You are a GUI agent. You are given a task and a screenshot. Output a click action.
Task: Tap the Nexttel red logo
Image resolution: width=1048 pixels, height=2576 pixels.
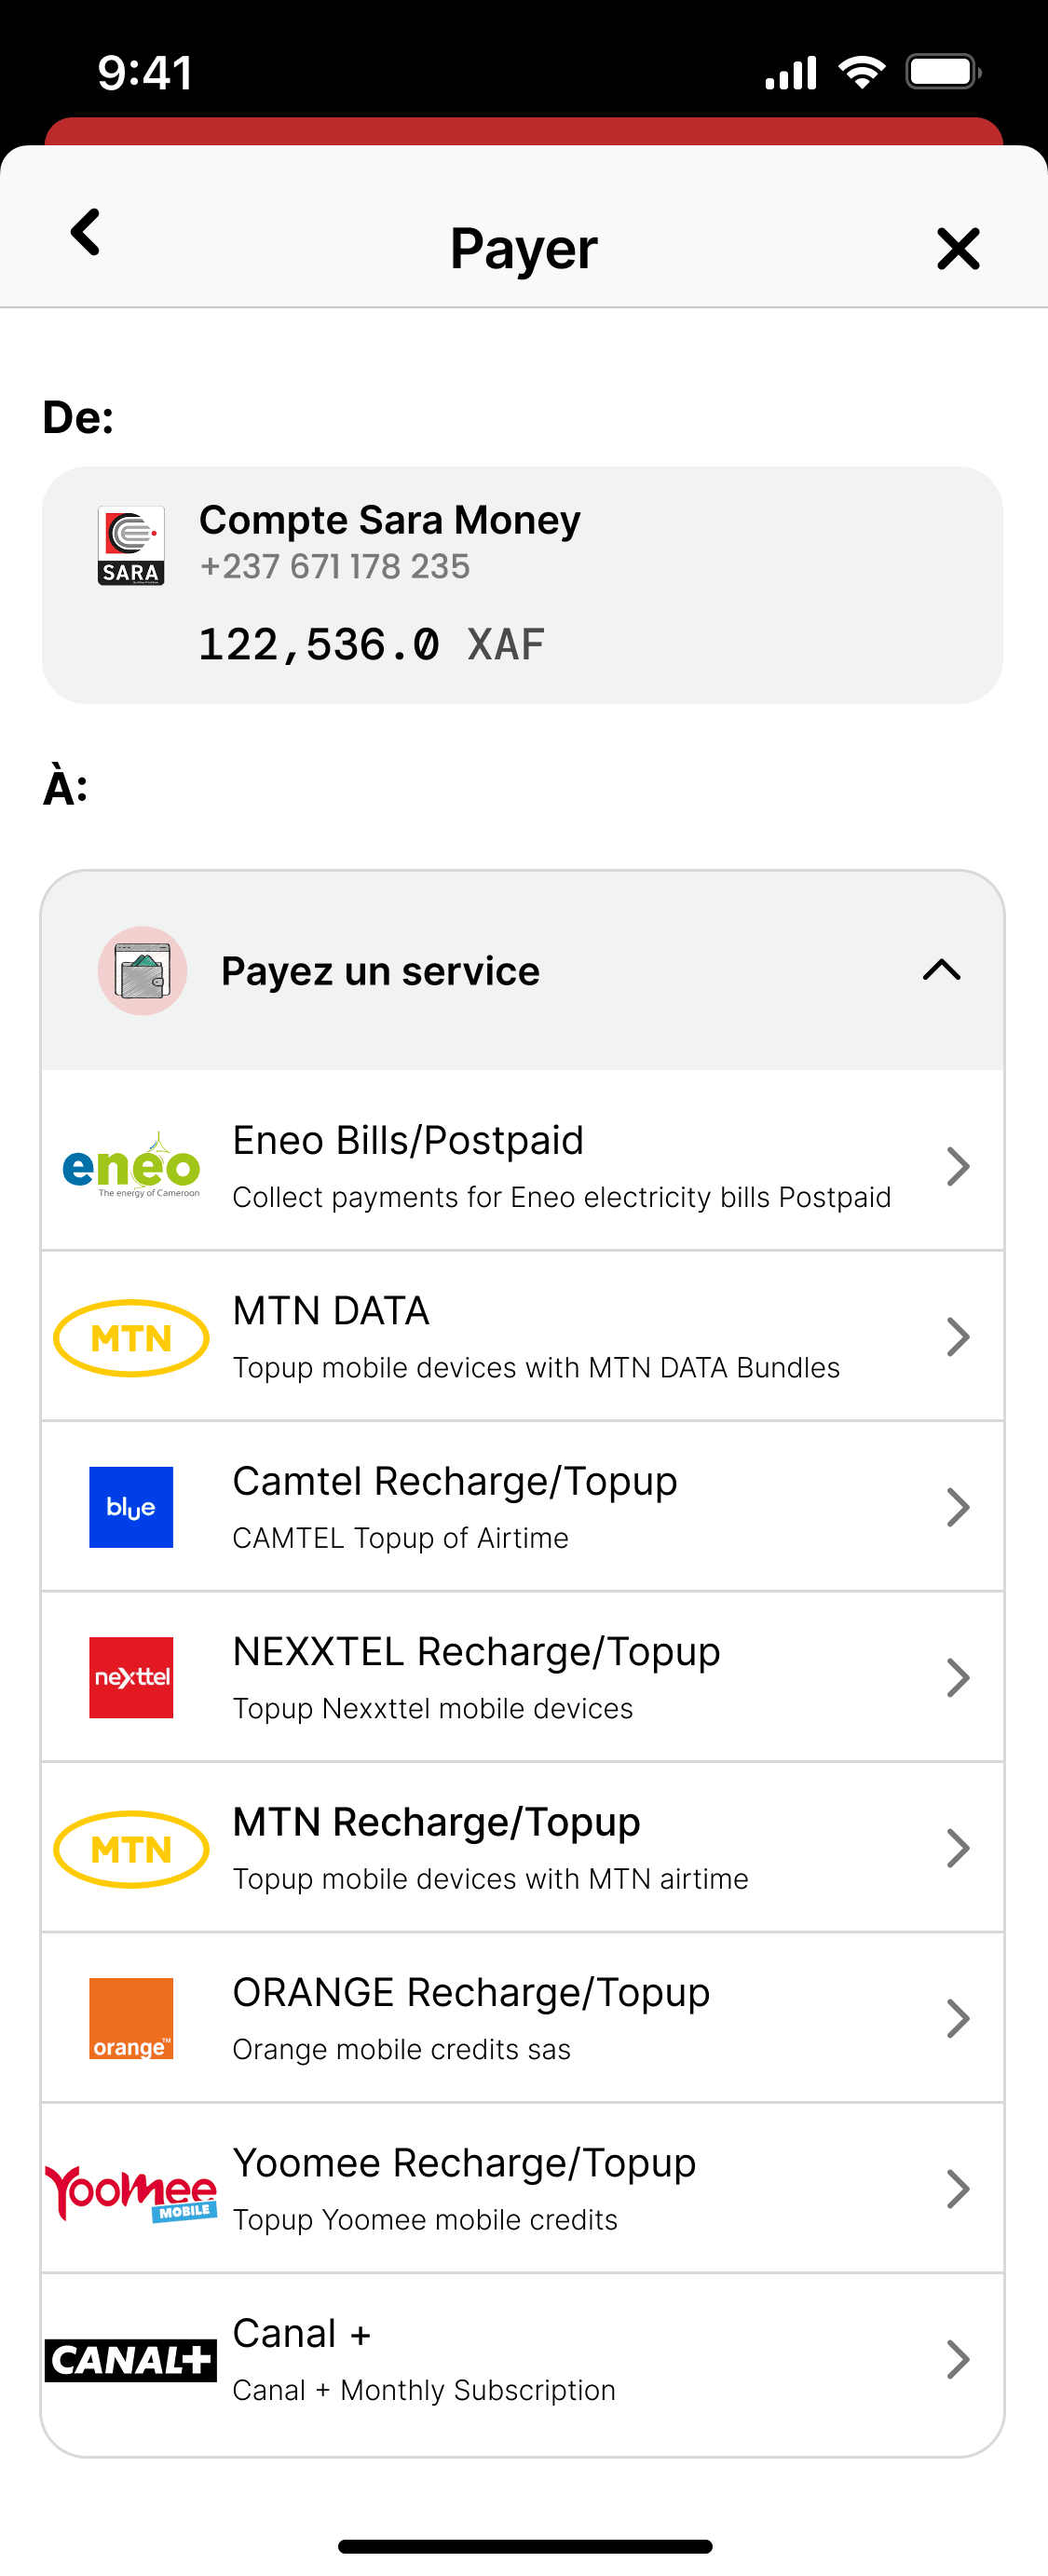(x=131, y=1677)
